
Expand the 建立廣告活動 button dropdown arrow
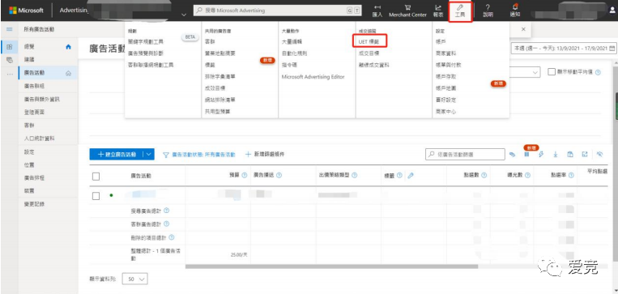tap(148, 155)
